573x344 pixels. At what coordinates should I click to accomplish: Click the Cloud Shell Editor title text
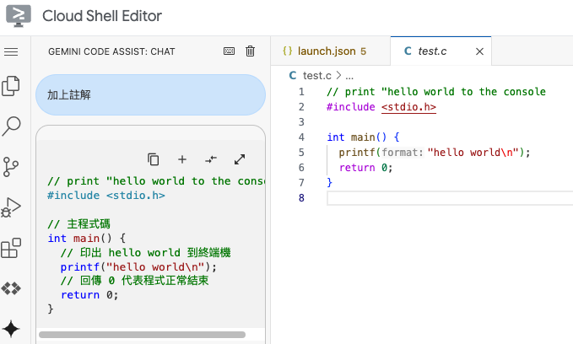pos(102,16)
